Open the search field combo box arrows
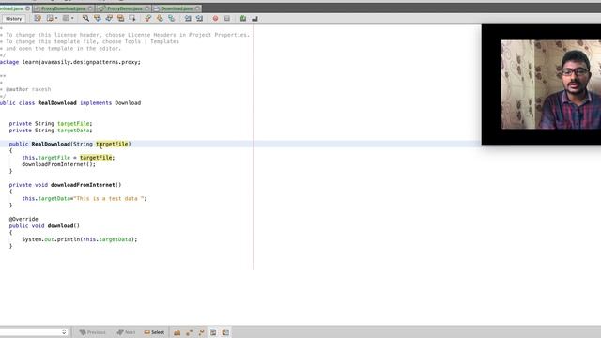The image size is (601, 338). point(64,331)
